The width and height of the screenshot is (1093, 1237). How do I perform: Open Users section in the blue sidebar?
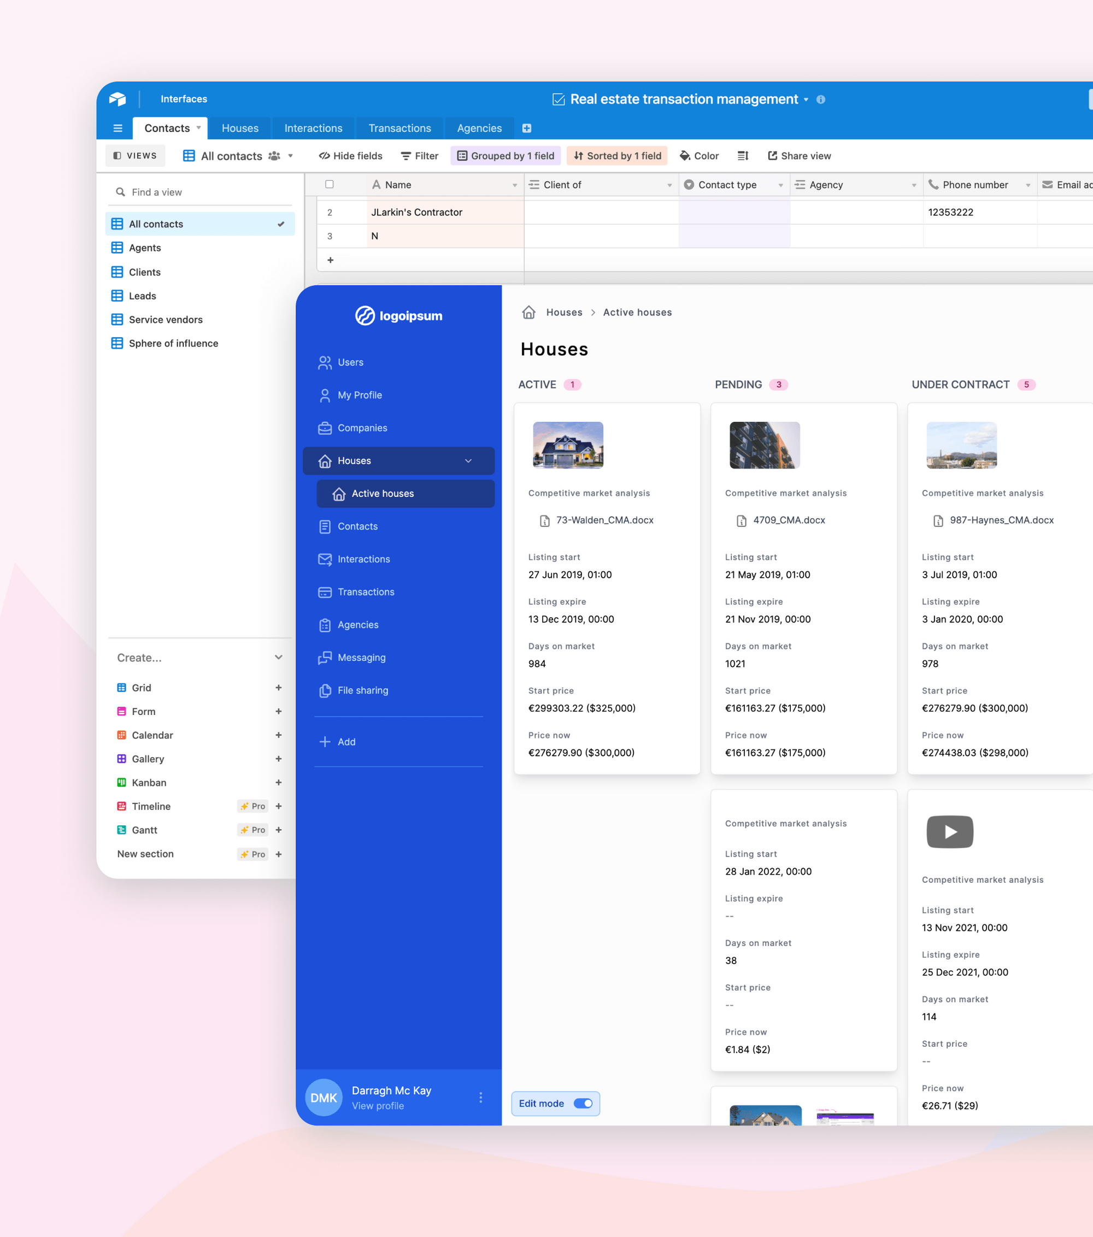tap(350, 362)
